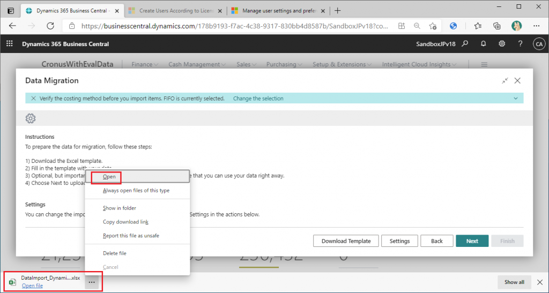
Task: Click the Open file link
Action: point(32,286)
